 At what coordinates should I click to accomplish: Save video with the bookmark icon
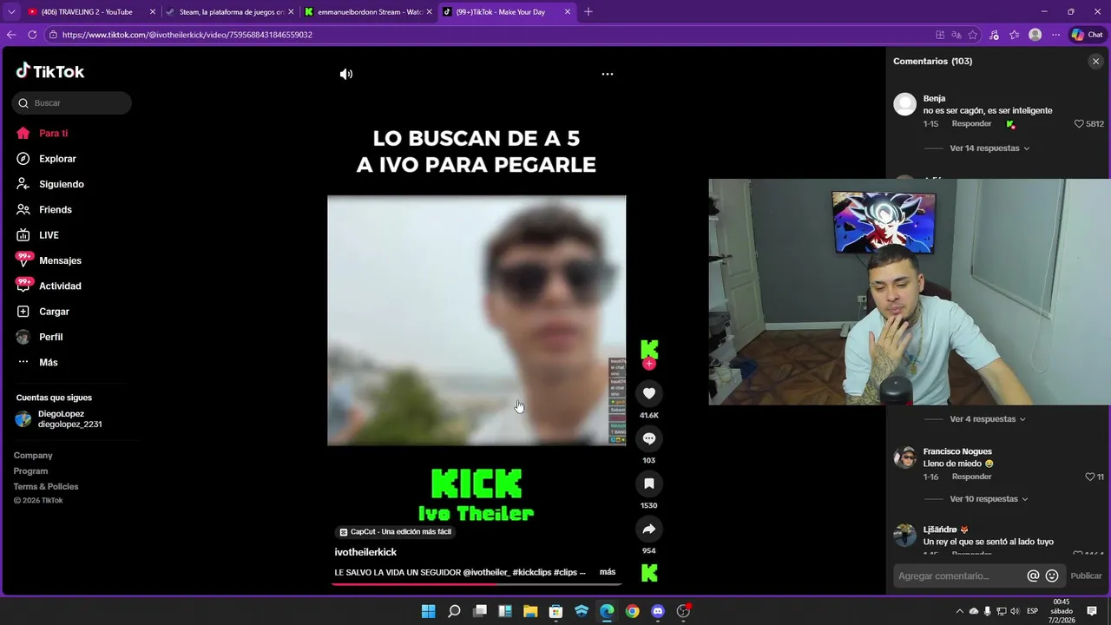tap(648, 484)
